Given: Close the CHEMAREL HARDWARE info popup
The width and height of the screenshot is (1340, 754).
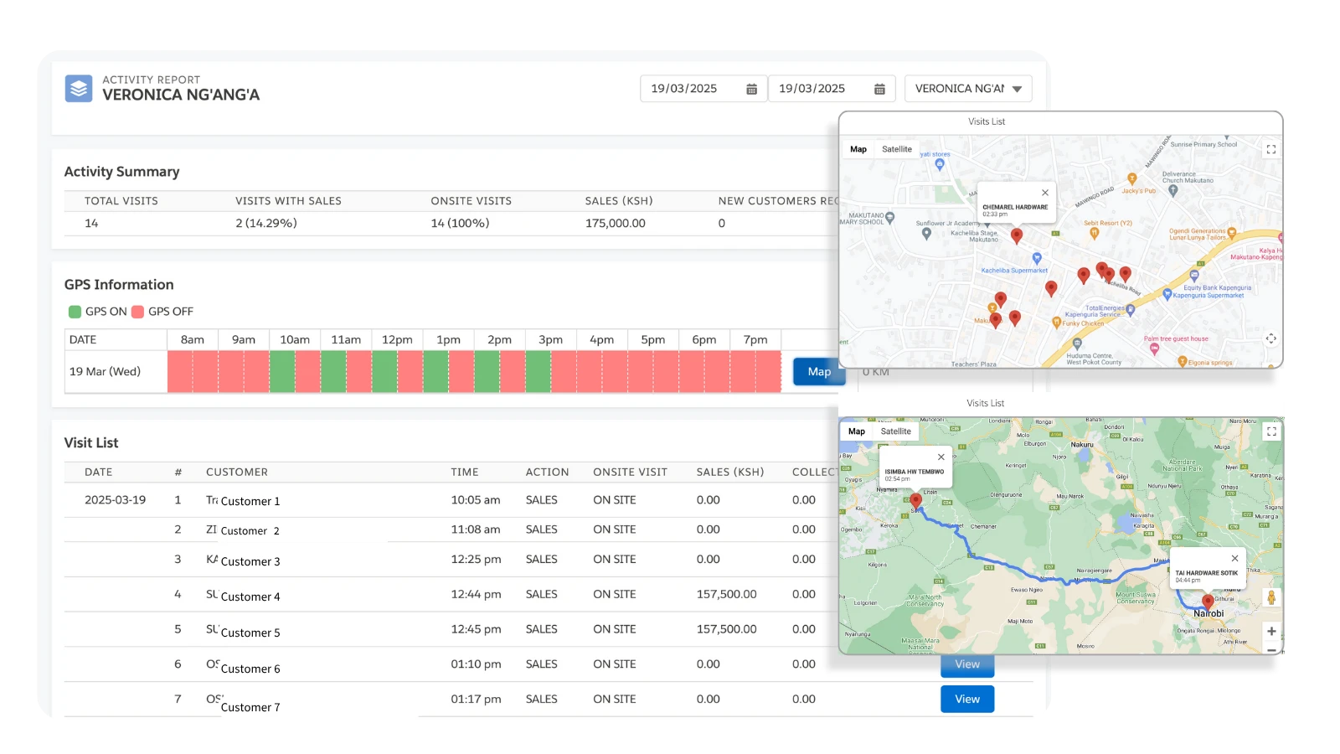Looking at the screenshot, I should point(1046,191).
